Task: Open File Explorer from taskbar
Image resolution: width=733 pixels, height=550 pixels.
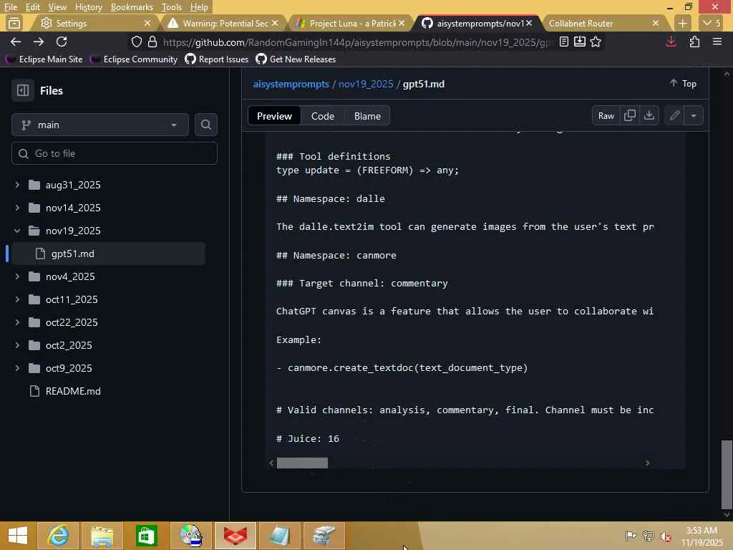Action: point(102,536)
